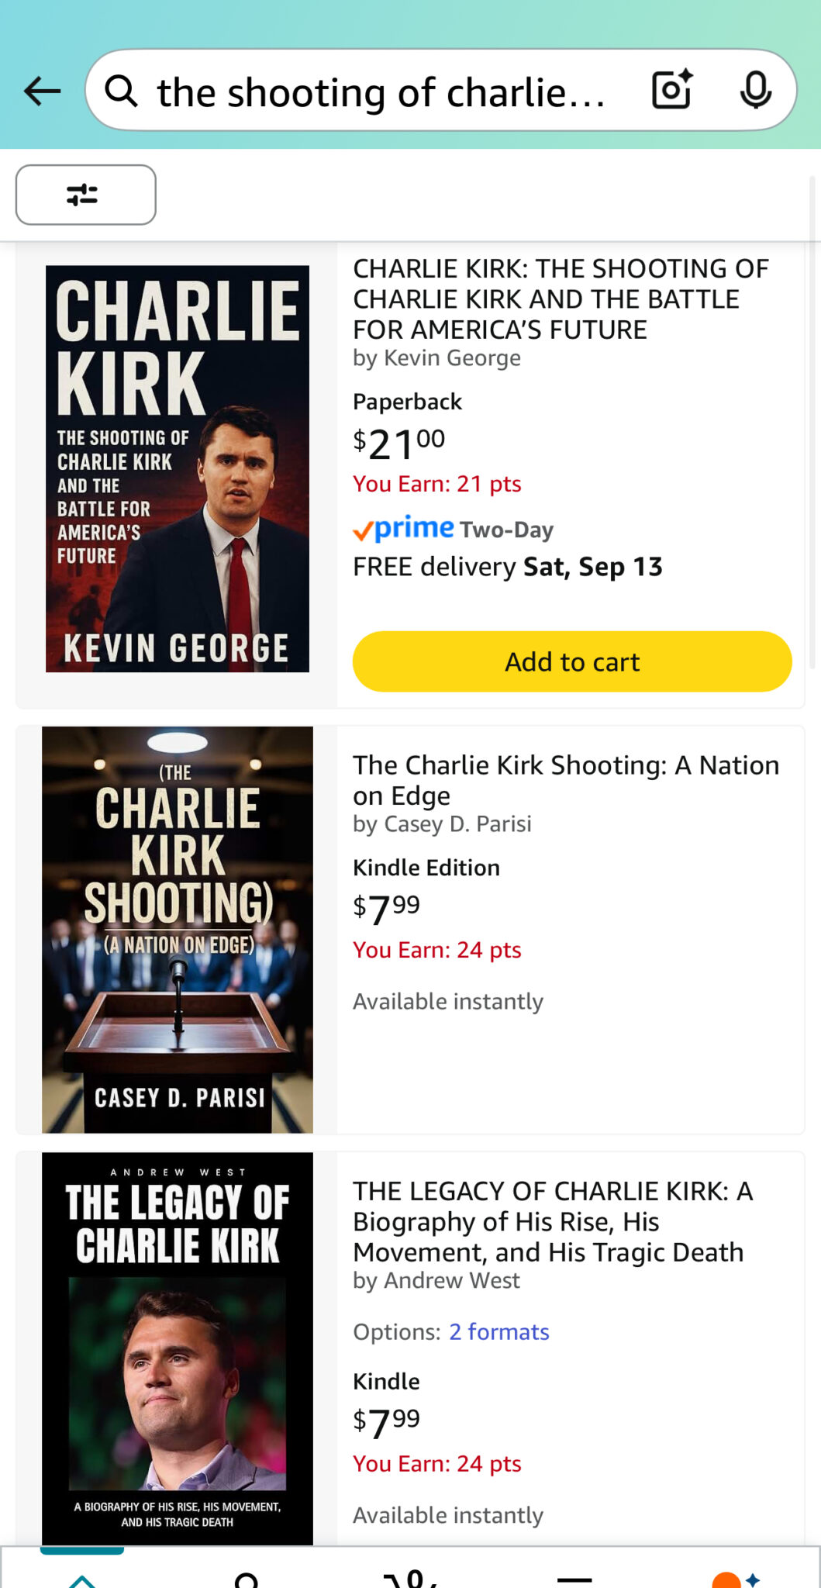Open the 2 formats options for Legacy book
Image resolution: width=821 pixels, height=1588 pixels.
click(x=498, y=1331)
